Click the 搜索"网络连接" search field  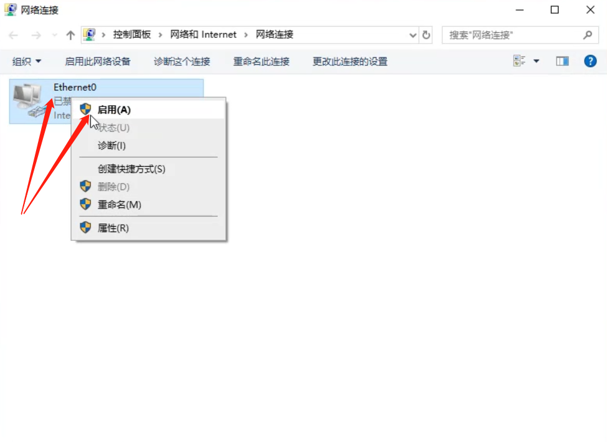click(x=511, y=35)
